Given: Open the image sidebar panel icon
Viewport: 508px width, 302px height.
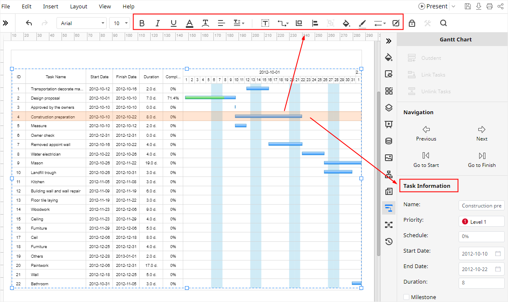Looking at the screenshot, I should tap(389, 158).
